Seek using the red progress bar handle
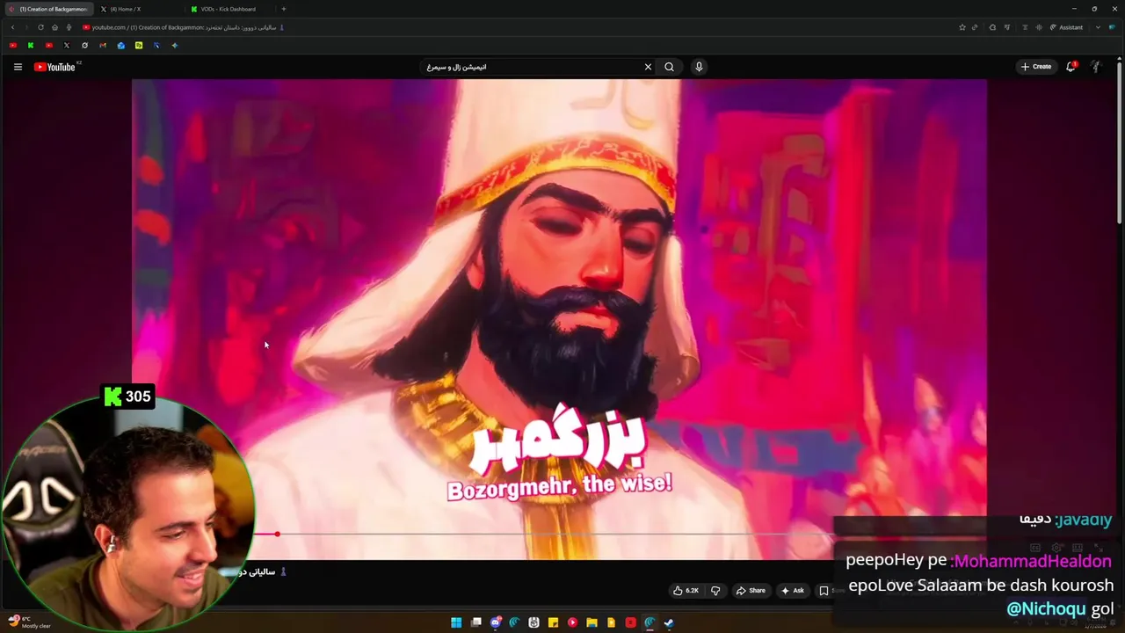This screenshot has width=1125, height=633. click(277, 534)
